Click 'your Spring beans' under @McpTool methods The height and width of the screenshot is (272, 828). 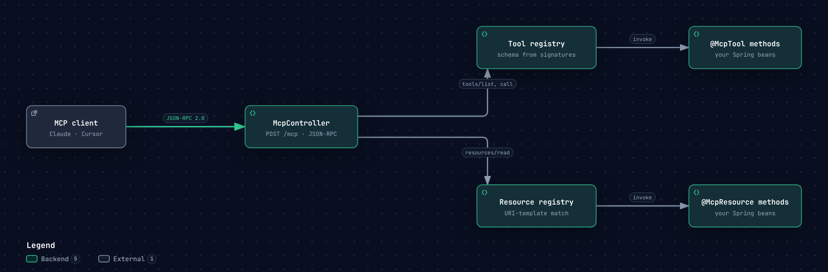click(x=745, y=55)
